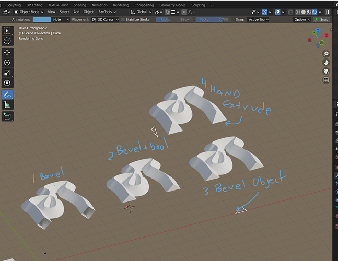
Task: Toggle viewport gizmos display
Action: pos(264,12)
